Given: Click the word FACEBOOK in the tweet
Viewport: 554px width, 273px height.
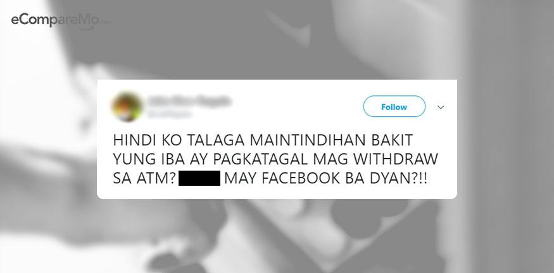Looking at the screenshot, I should tap(301, 178).
